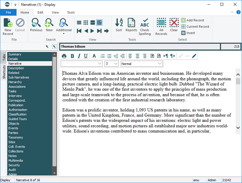Click the Reports icon
This screenshot has width=242, height=183.
[x=131, y=25]
